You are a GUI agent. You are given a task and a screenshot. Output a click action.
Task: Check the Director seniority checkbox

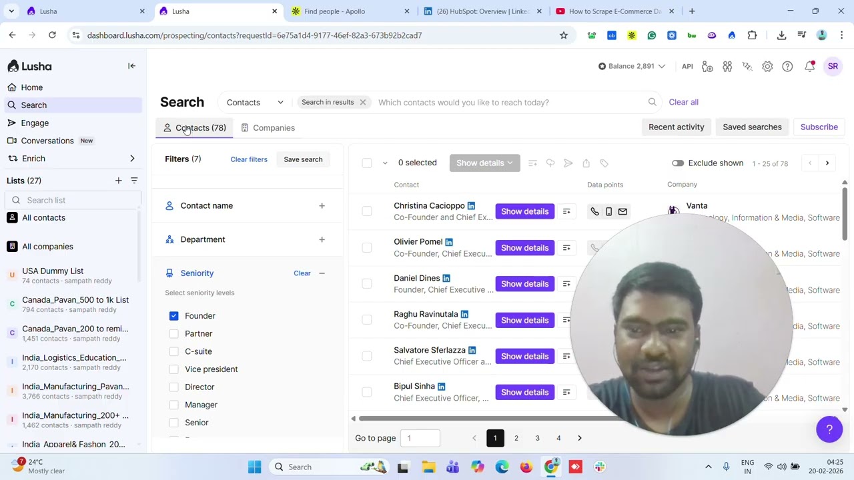pyautogui.click(x=173, y=387)
